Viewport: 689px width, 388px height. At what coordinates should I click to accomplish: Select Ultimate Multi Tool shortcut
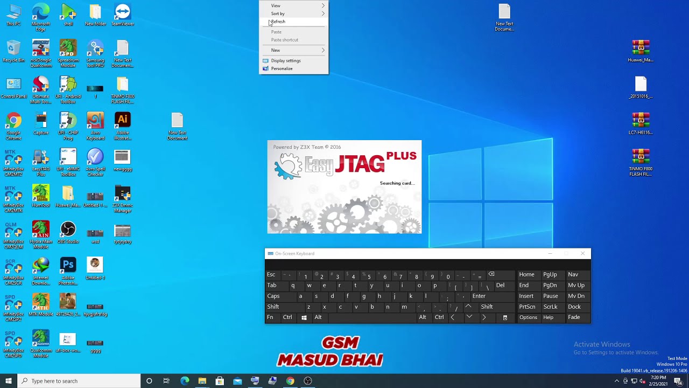coord(41,89)
